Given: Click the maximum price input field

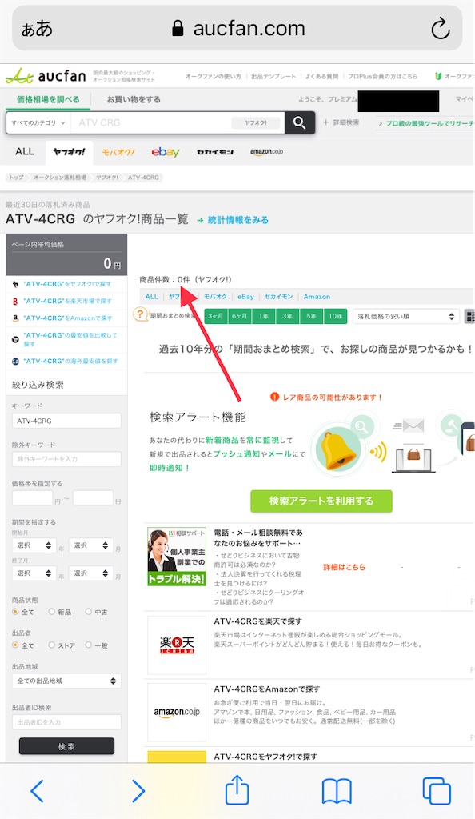Looking at the screenshot, I should coord(93,497).
